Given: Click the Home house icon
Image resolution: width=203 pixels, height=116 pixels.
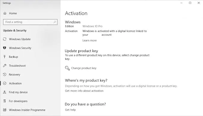Looking at the screenshot, I should (5, 13).
